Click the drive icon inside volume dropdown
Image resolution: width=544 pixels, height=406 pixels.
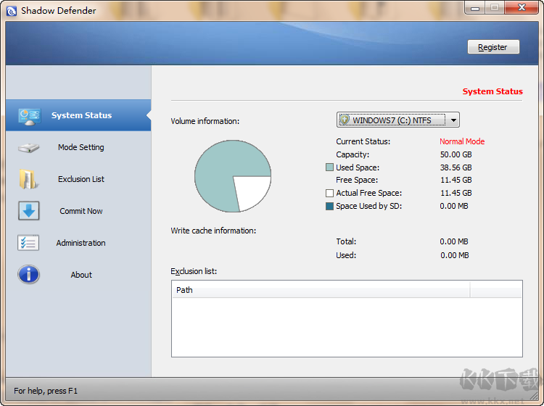click(x=345, y=120)
